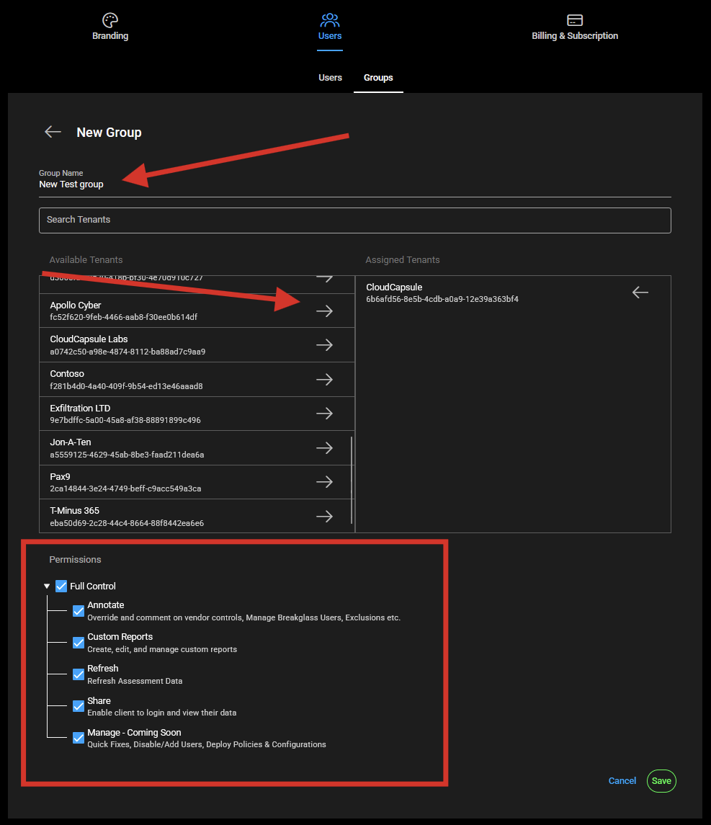
Task: Open the Branding section
Action: [110, 27]
